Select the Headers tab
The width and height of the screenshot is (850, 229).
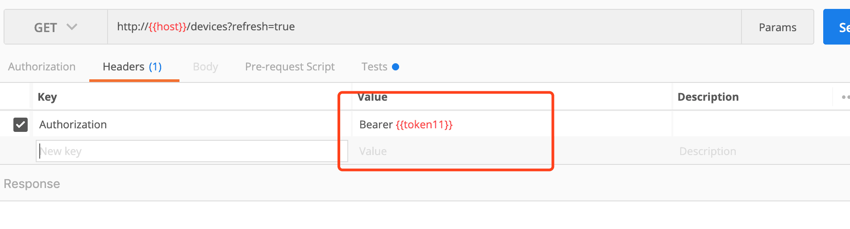point(132,67)
